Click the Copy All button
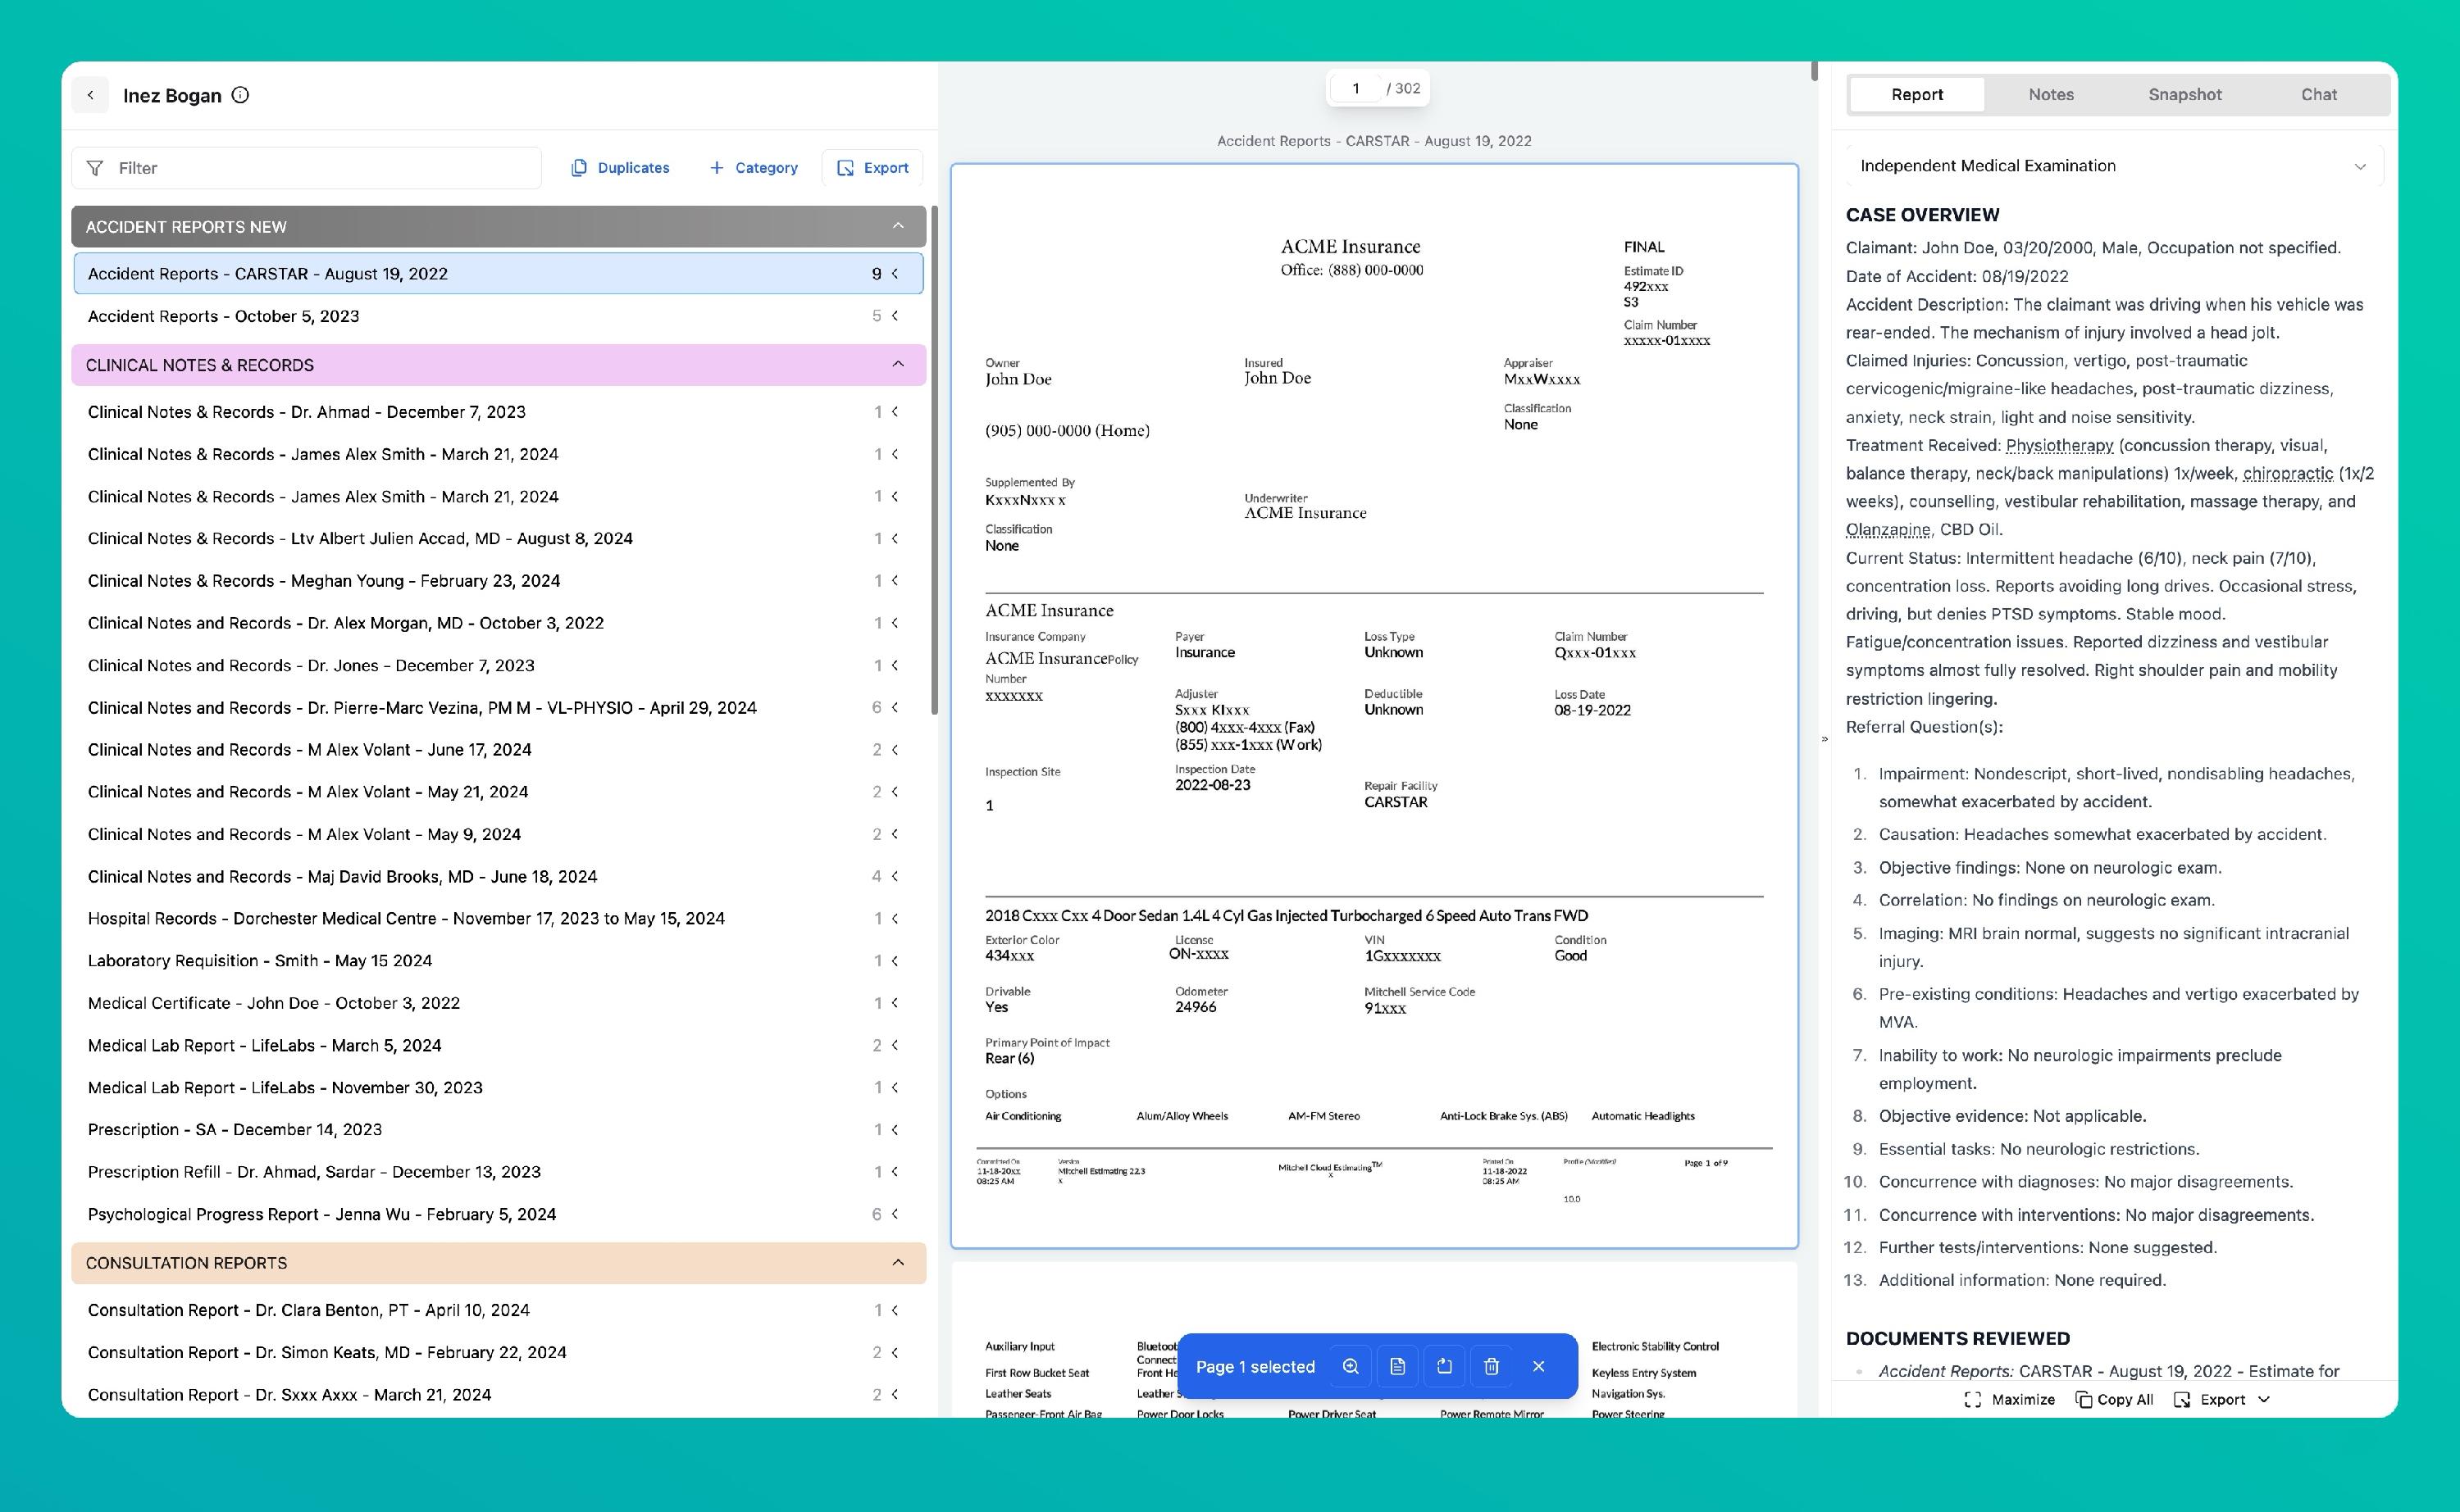This screenshot has height=1512, width=2460. tap(2114, 1399)
